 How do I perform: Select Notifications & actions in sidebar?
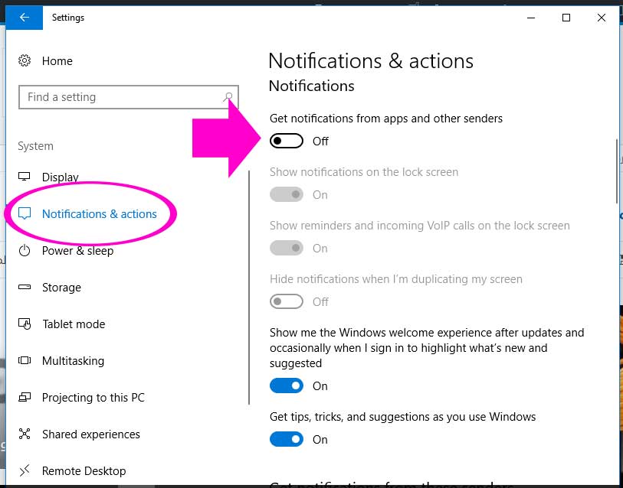point(100,214)
